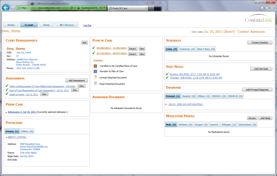This screenshot has width=277, height=176.
Task: Select Schedules Next 7 Days (0) tab
Action: pos(206,49)
